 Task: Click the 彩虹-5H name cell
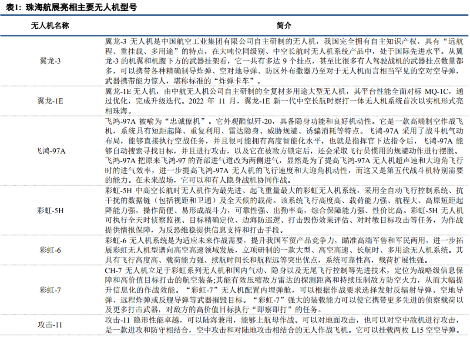[50, 211]
